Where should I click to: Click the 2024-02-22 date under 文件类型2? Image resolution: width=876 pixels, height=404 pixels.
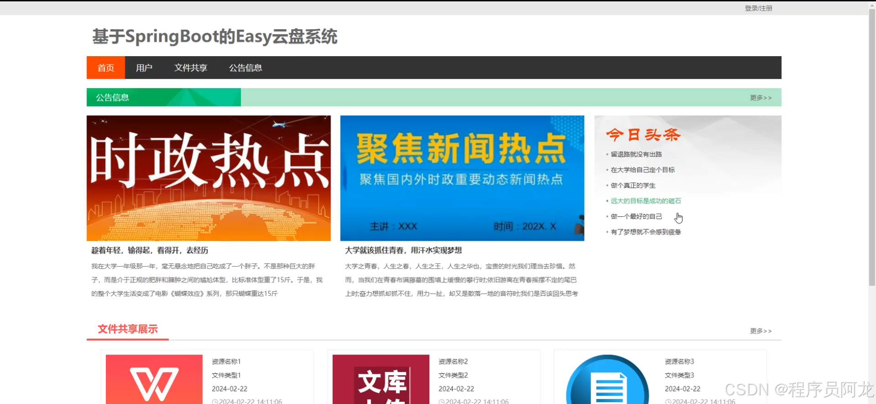456,389
